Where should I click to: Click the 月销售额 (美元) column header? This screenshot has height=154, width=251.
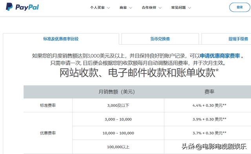click(116, 92)
